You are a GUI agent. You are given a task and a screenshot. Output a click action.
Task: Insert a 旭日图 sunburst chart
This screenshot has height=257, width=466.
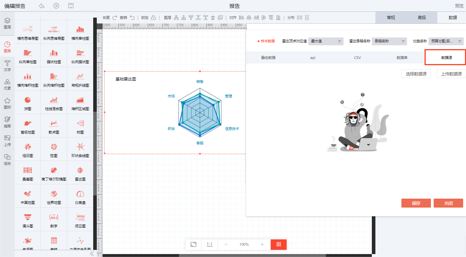(28, 150)
